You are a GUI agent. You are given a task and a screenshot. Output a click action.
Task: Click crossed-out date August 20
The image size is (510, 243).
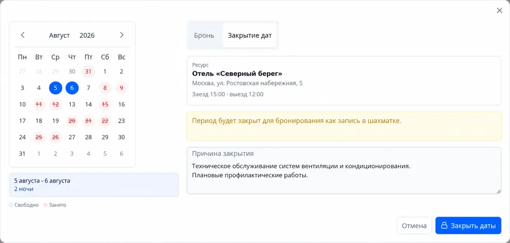click(x=72, y=121)
